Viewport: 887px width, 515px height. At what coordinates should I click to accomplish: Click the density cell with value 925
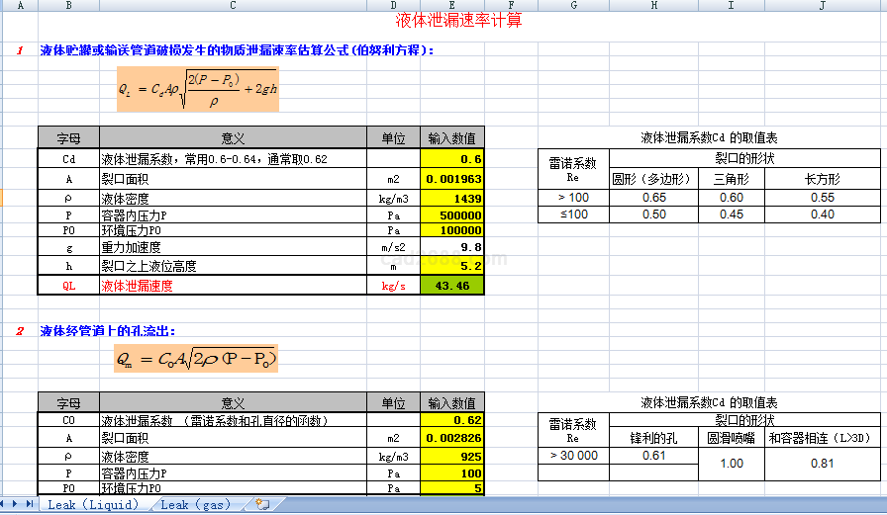pos(452,457)
